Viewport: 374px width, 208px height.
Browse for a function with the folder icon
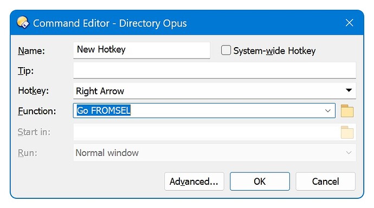347,111
